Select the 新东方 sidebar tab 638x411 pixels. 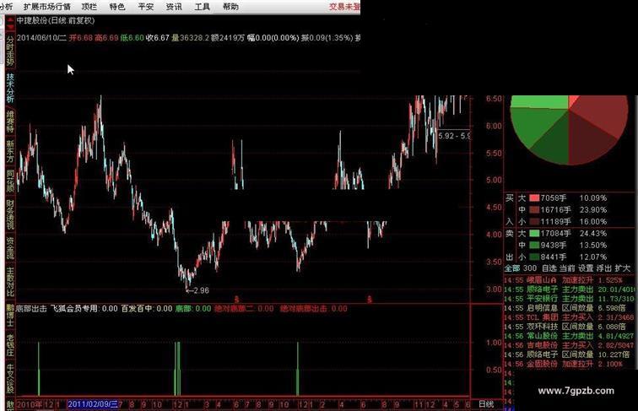click(10, 151)
